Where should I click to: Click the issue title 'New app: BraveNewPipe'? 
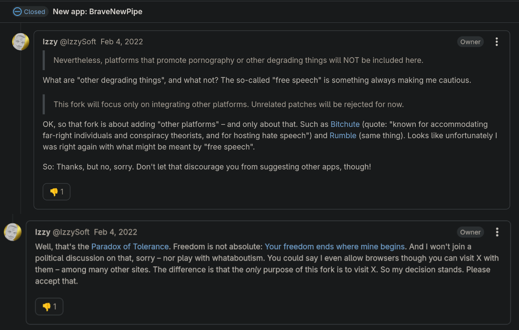[x=98, y=12]
